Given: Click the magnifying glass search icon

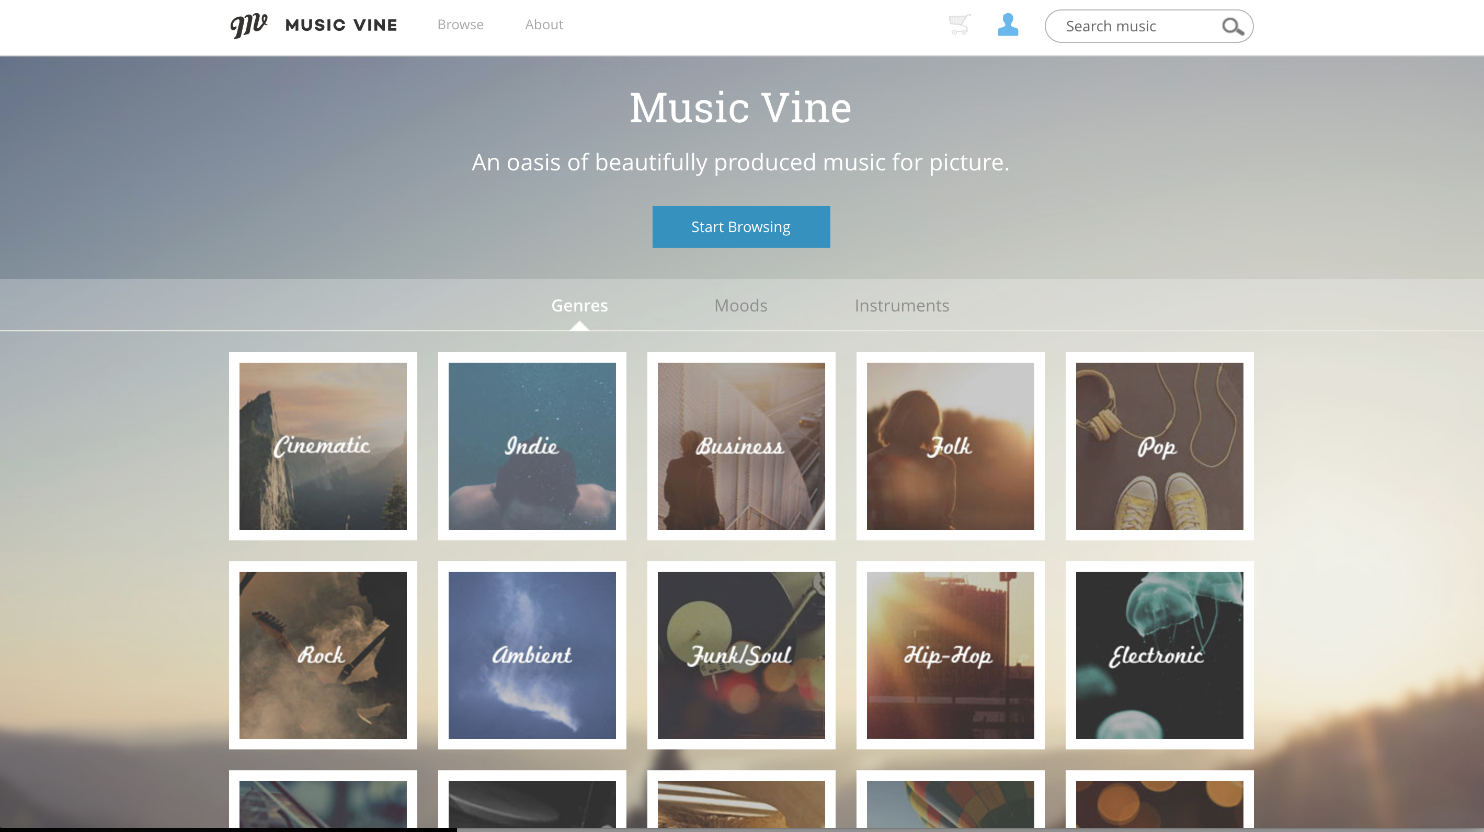Looking at the screenshot, I should 1232,27.
